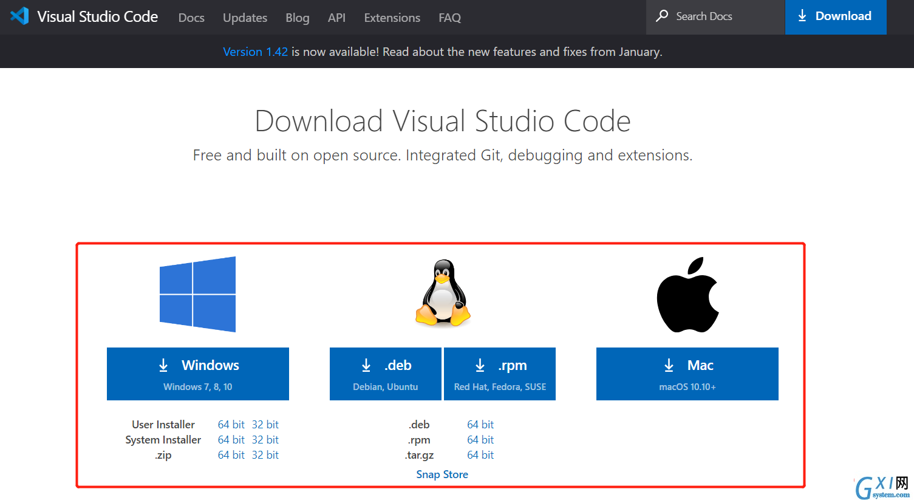Navigate to Extensions
The height and width of the screenshot is (500, 914).
(392, 18)
